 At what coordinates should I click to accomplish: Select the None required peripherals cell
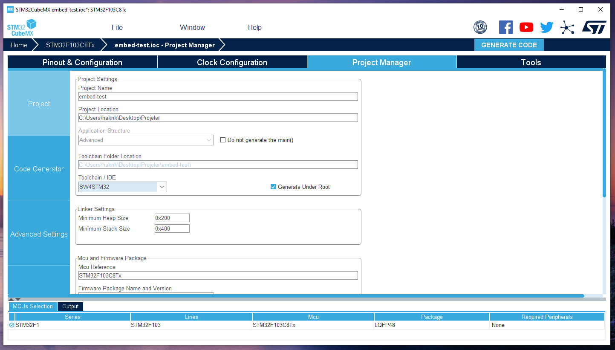(547, 325)
